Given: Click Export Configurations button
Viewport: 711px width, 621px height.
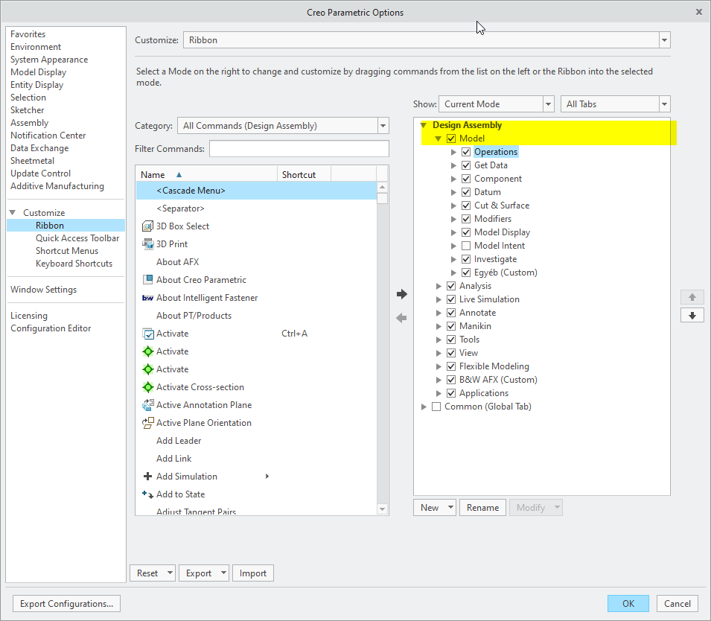Looking at the screenshot, I should [67, 603].
